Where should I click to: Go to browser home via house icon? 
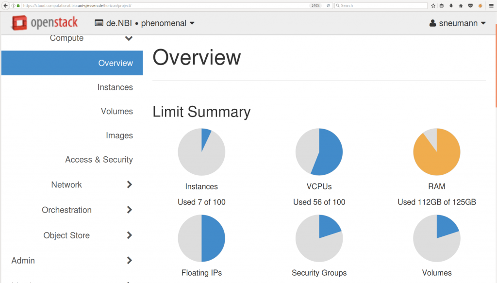pos(461,6)
